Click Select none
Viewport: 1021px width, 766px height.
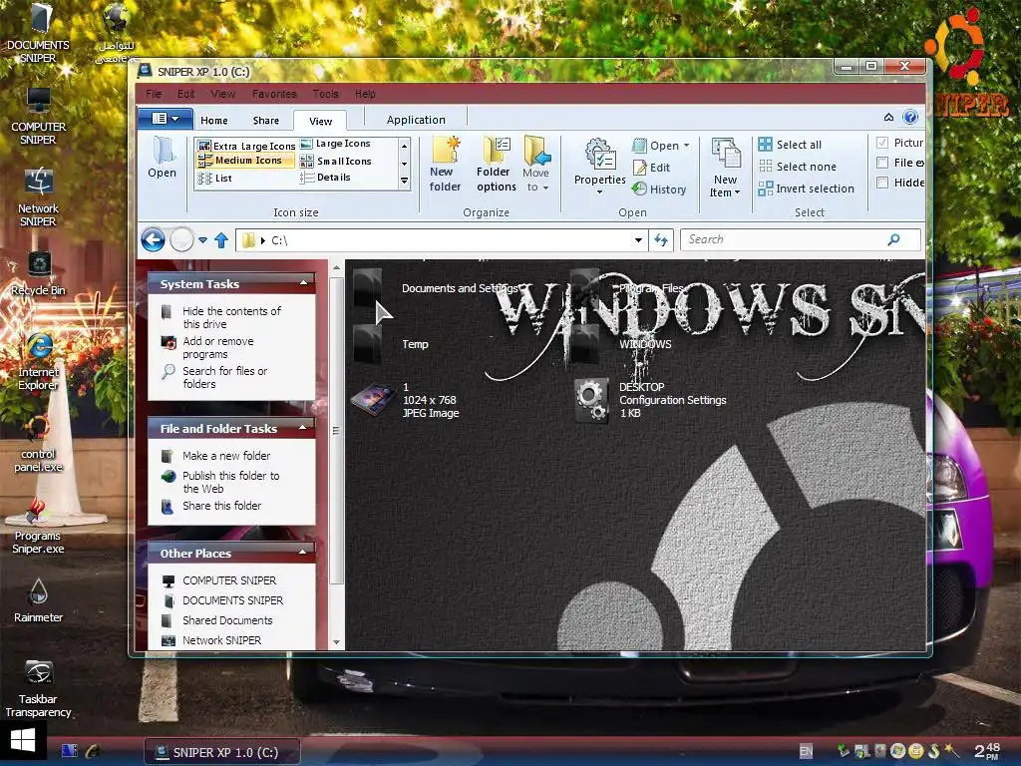798,167
